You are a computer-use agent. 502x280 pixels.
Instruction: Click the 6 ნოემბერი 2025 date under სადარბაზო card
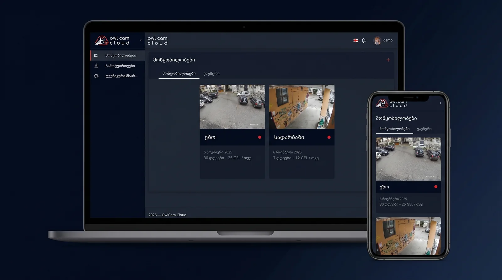point(287,152)
